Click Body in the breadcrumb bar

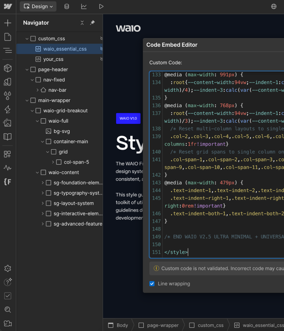pos(118,325)
